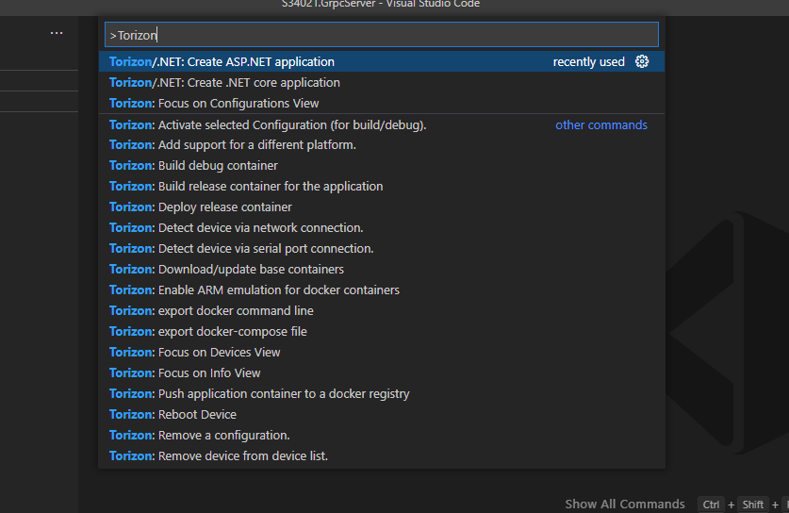
Task: Focus the command palette input field
Action: click(x=382, y=35)
